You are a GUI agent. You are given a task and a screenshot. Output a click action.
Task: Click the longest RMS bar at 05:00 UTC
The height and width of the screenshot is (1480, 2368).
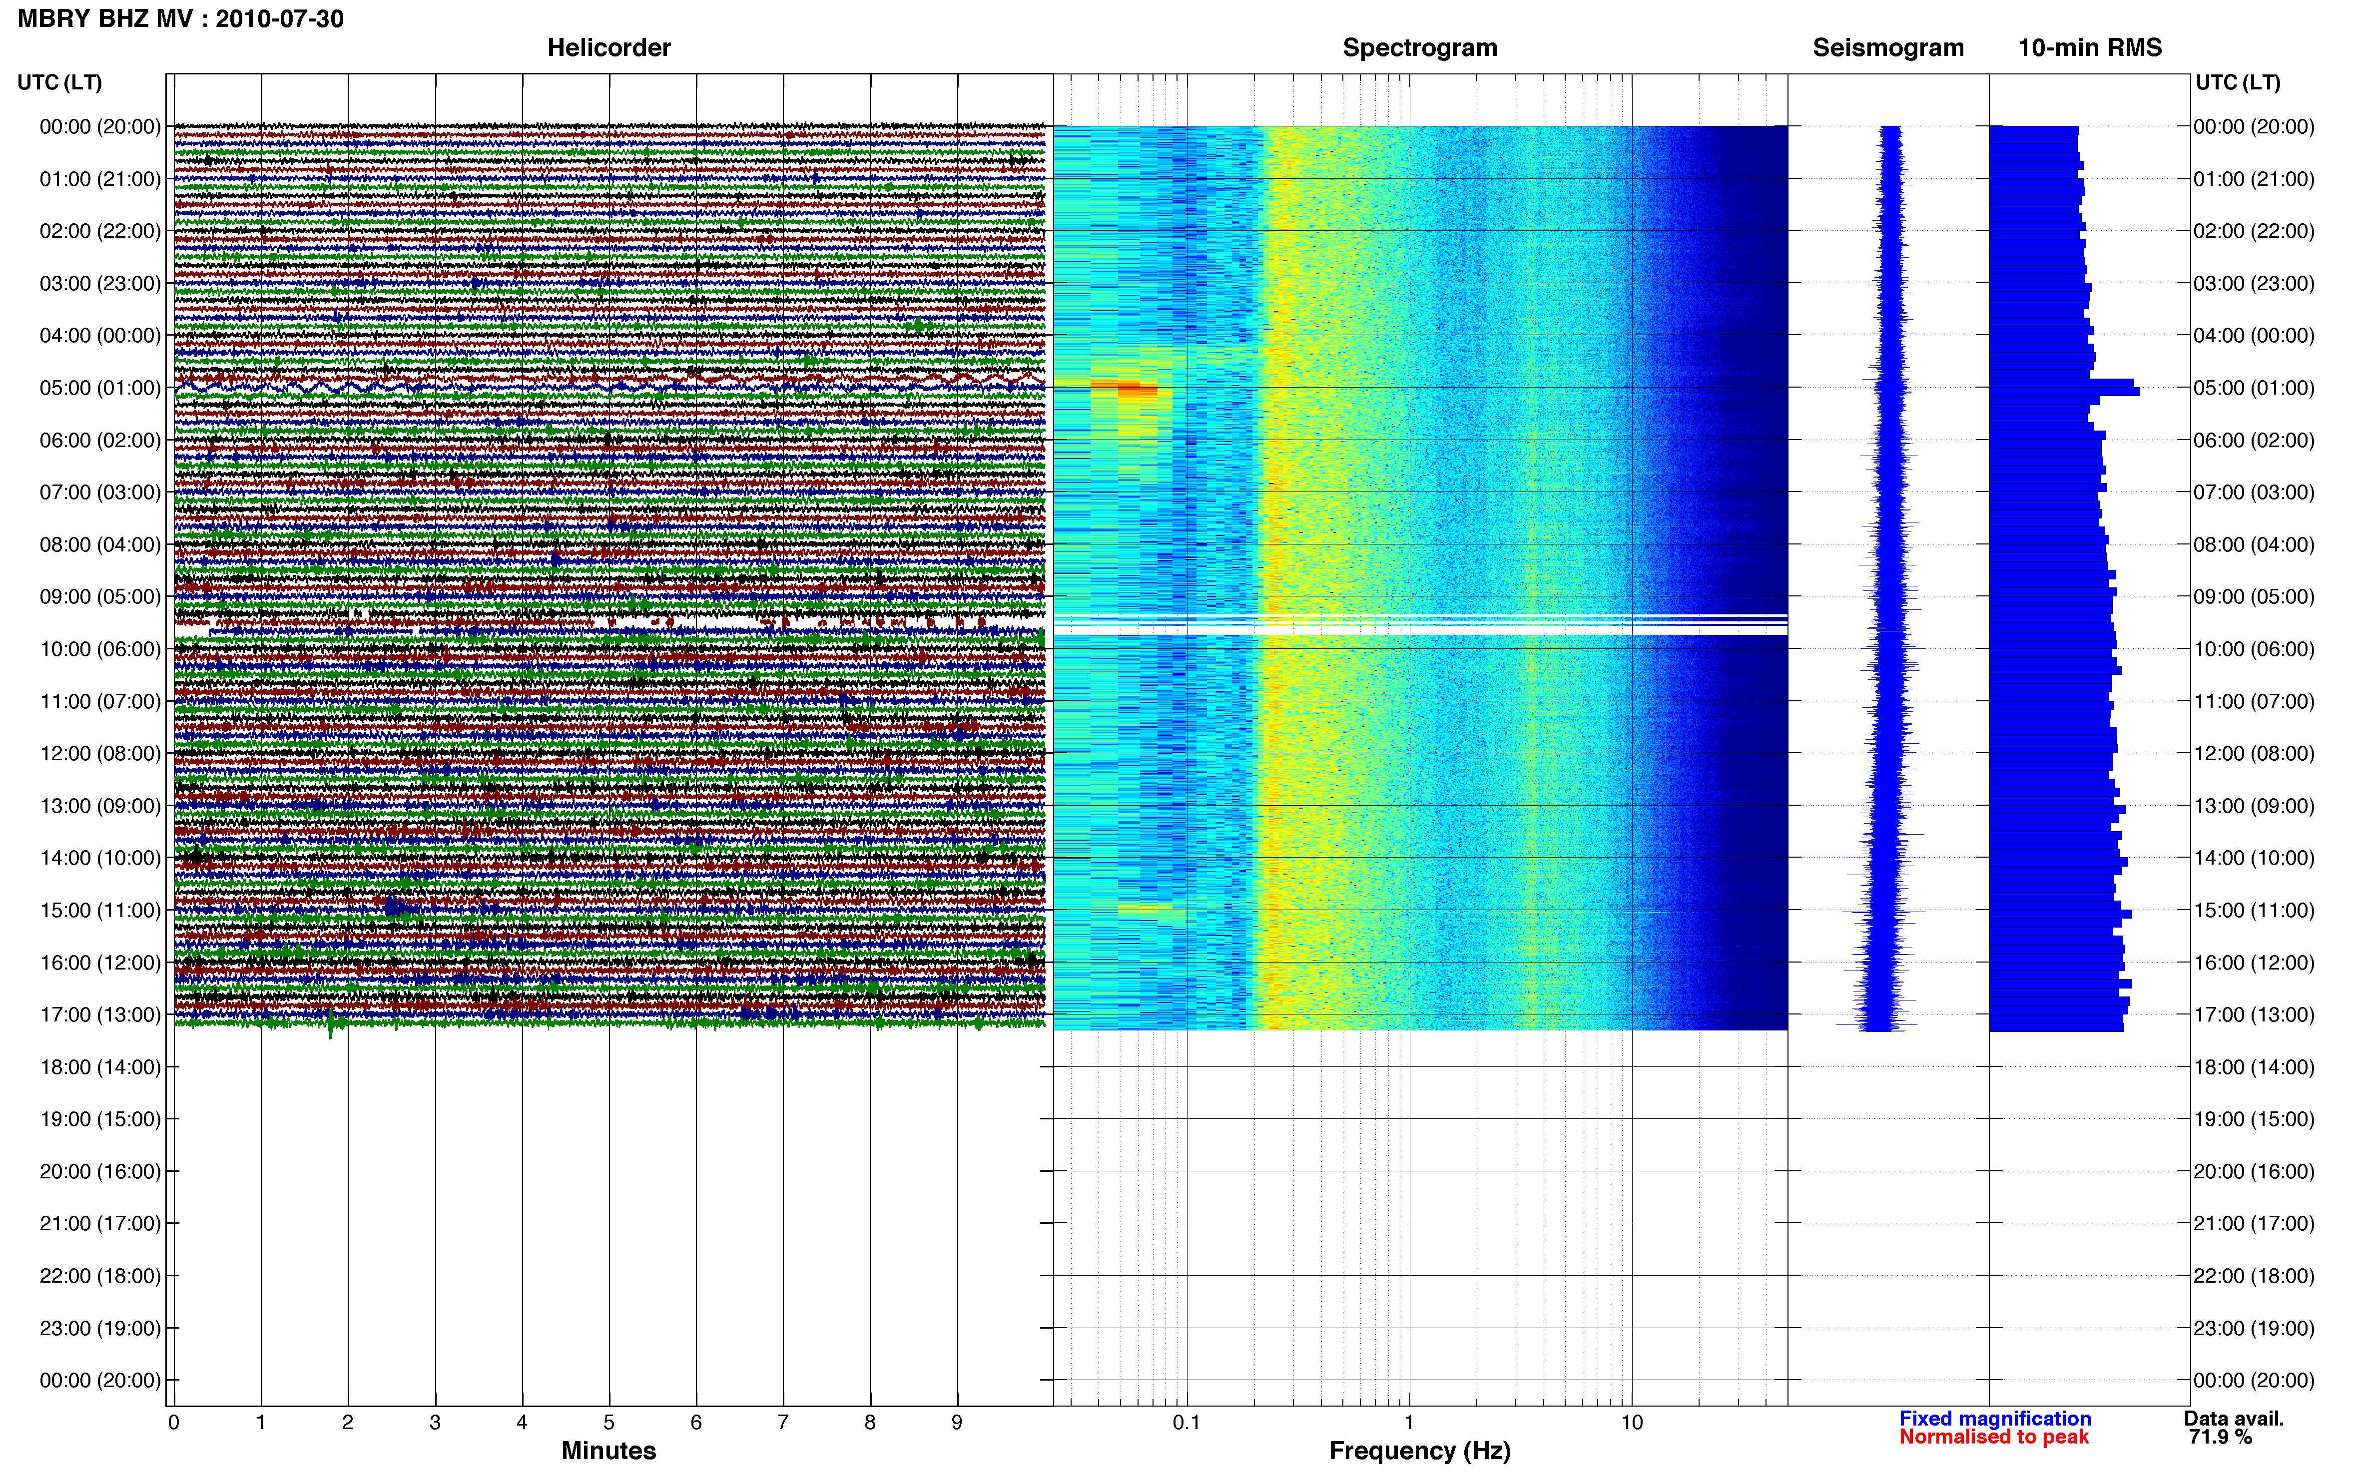2065,391
